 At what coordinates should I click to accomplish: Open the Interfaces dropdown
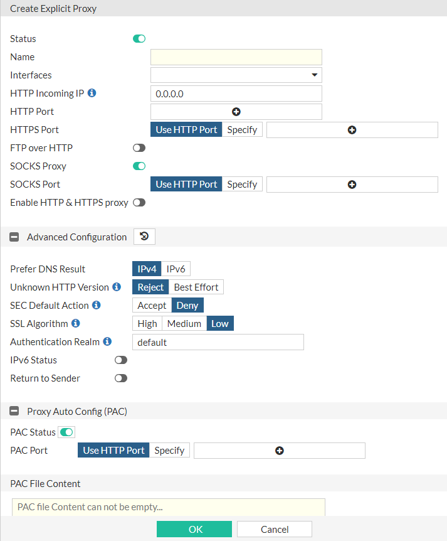point(314,75)
